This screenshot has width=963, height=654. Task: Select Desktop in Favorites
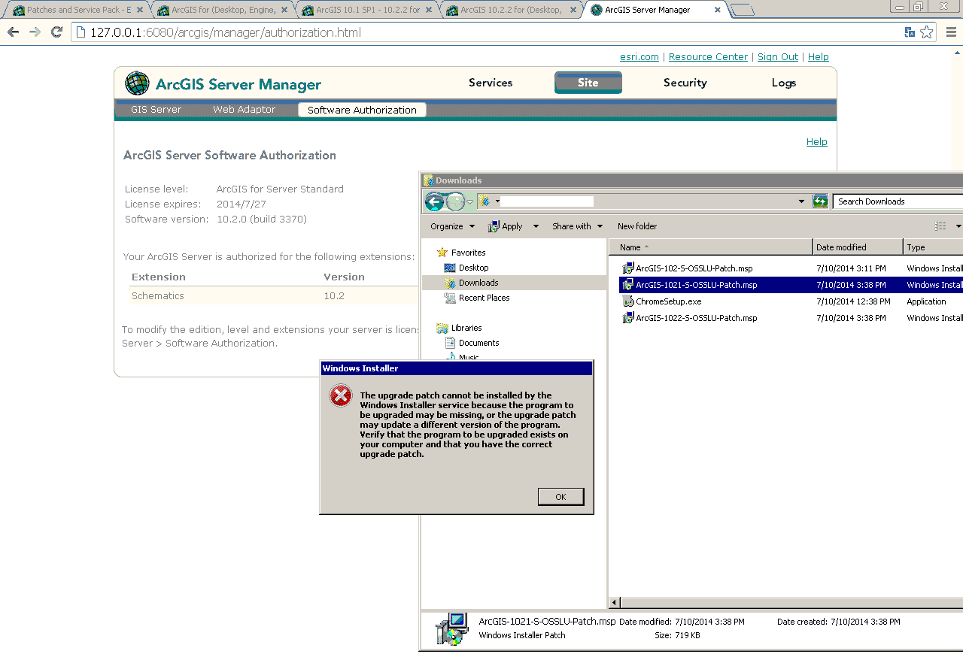[x=473, y=268]
